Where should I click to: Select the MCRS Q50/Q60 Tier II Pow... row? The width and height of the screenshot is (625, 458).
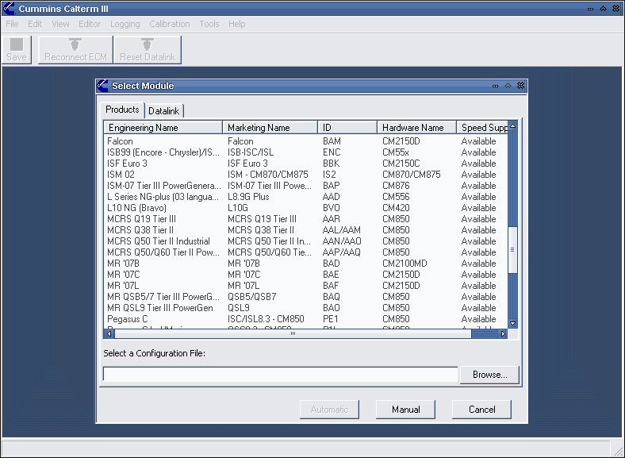pos(305,252)
